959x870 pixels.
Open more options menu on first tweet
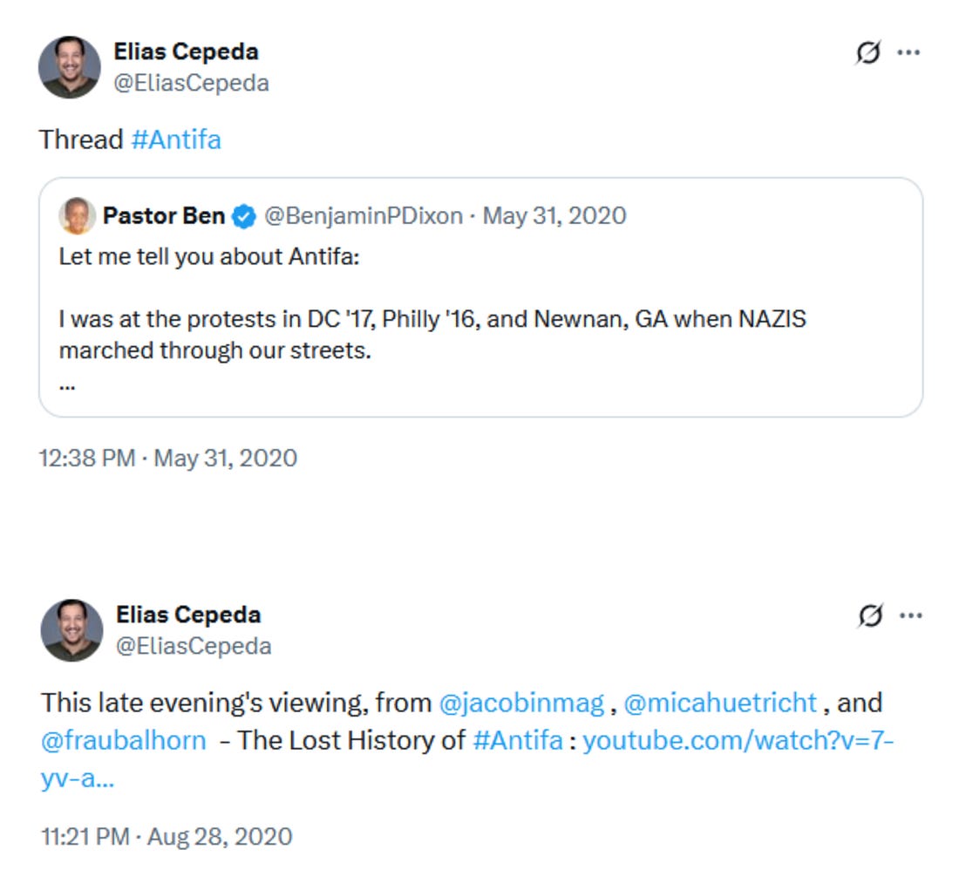tap(908, 53)
